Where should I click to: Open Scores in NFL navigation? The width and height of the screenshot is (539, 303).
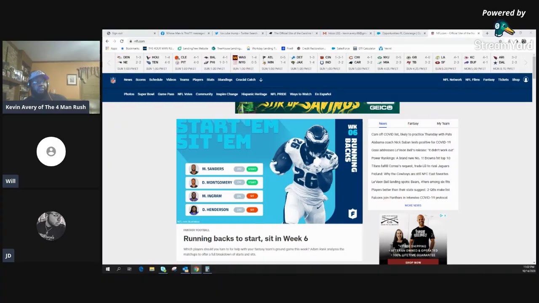141,80
